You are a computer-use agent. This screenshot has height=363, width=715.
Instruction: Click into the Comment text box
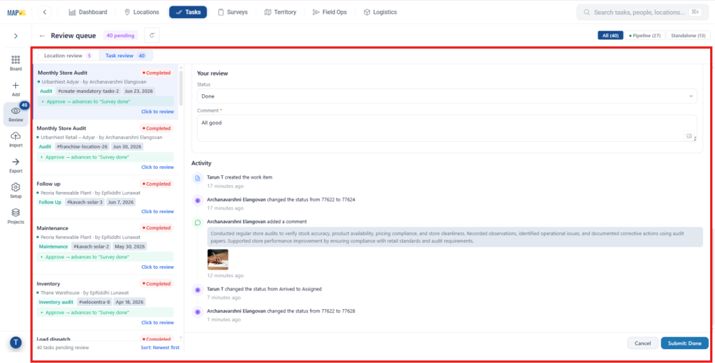[x=447, y=128]
